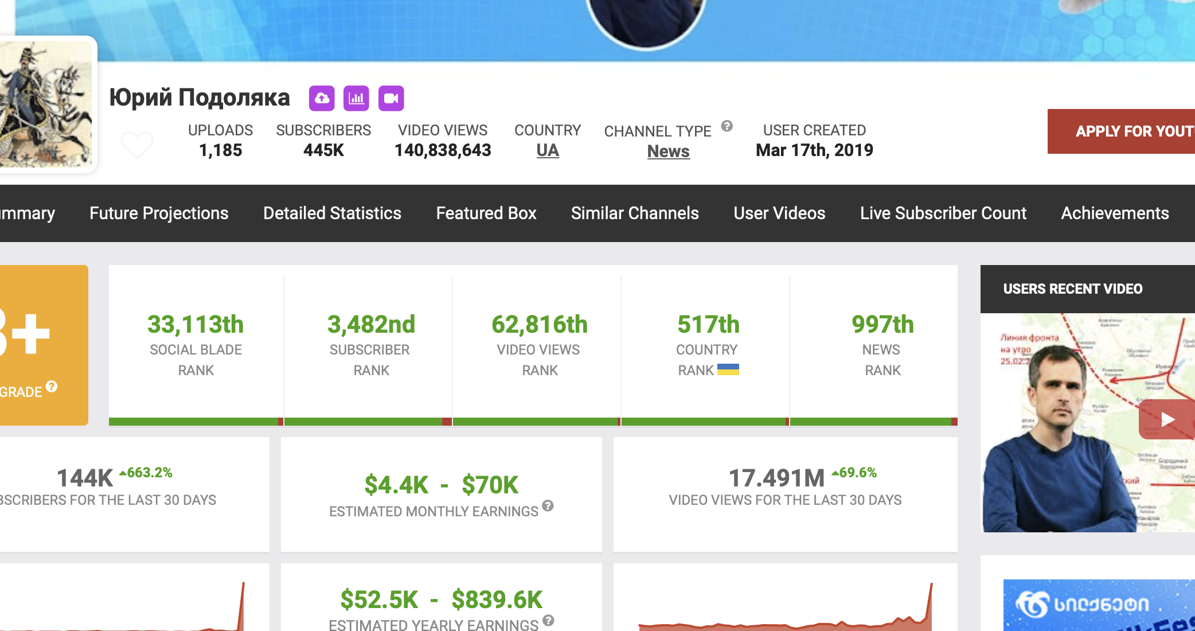Click the 17.491M video views value
The height and width of the screenshot is (631, 1195).
pyautogui.click(x=776, y=478)
